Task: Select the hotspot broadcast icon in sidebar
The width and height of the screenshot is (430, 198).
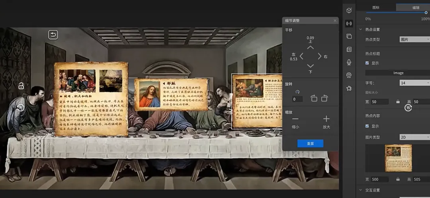Action: 349,23
